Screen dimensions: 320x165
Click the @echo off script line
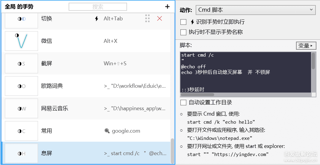coord(194,66)
